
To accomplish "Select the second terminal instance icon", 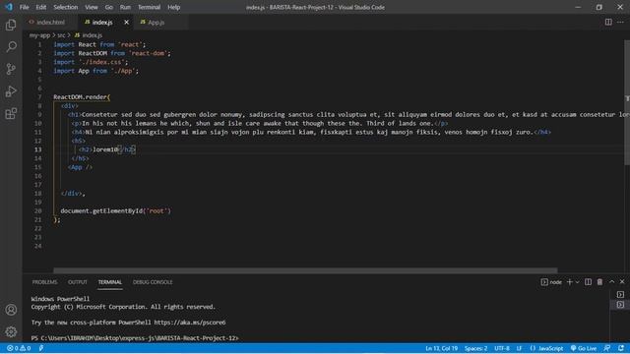I will point(620,305).
